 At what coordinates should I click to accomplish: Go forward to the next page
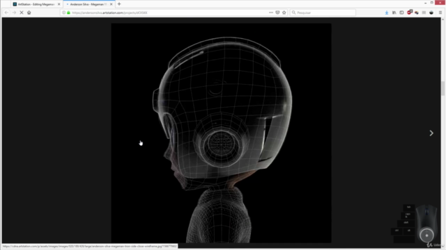pyautogui.click(x=14, y=12)
